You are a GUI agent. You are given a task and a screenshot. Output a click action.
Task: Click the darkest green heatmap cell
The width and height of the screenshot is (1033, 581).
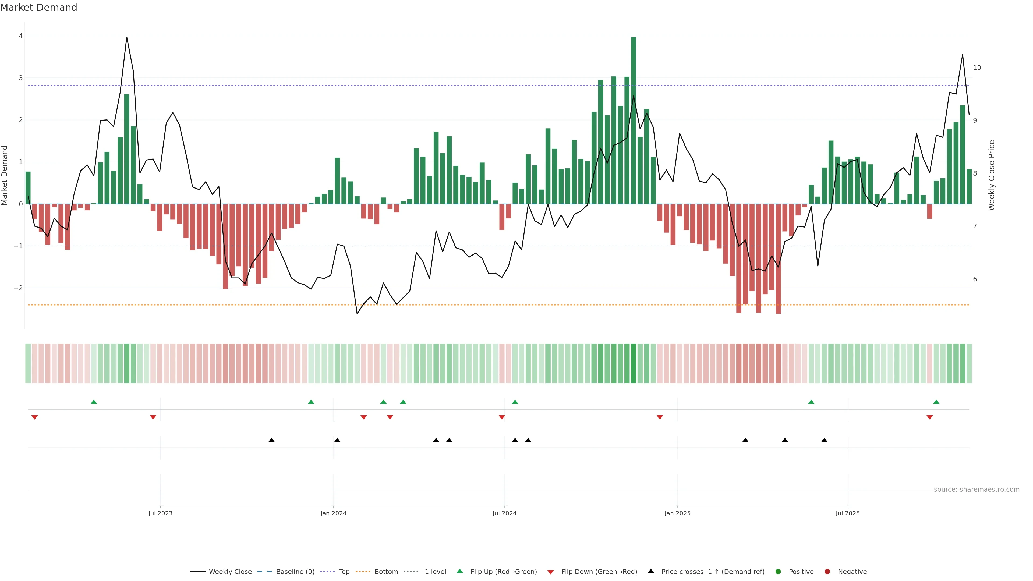coord(634,363)
